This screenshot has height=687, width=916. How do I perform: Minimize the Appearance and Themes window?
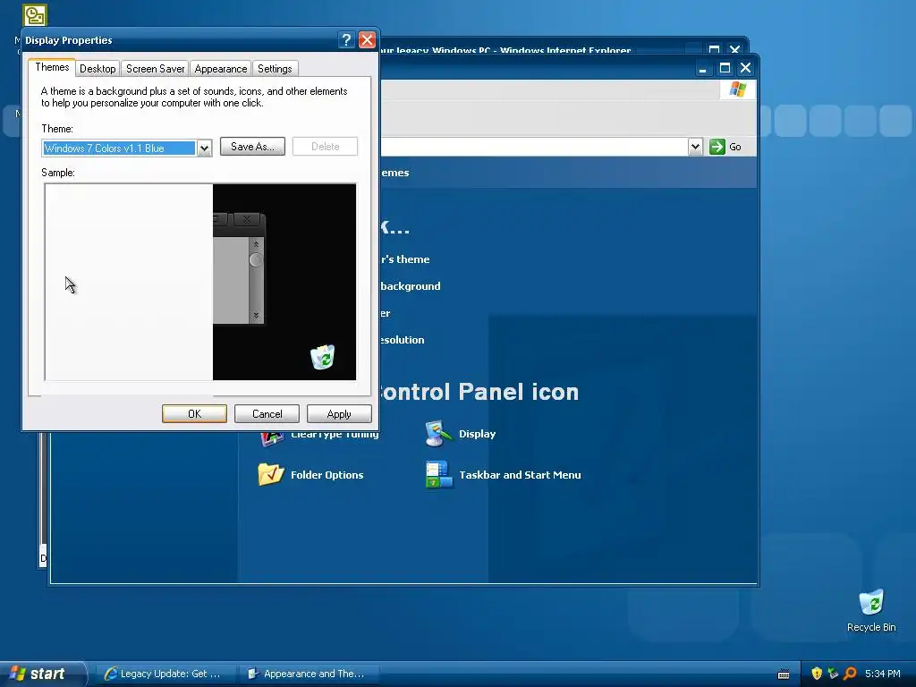pyautogui.click(x=703, y=68)
